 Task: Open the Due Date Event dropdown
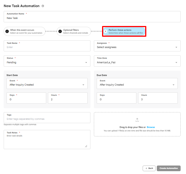[137, 83]
